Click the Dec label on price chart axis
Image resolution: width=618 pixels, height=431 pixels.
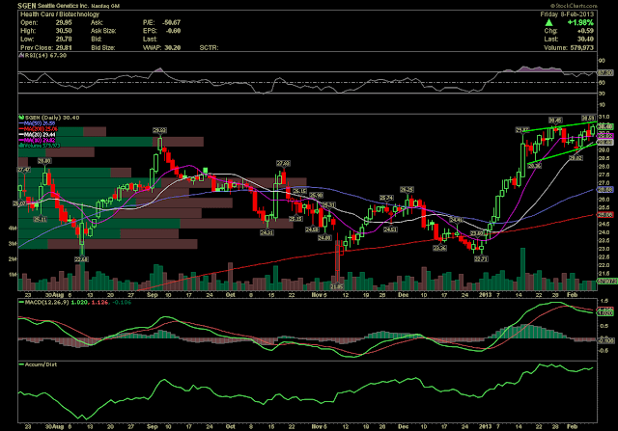click(403, 294)
